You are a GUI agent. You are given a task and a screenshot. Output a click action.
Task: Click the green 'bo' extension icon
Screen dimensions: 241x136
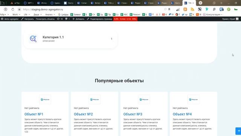pos(236,9)
